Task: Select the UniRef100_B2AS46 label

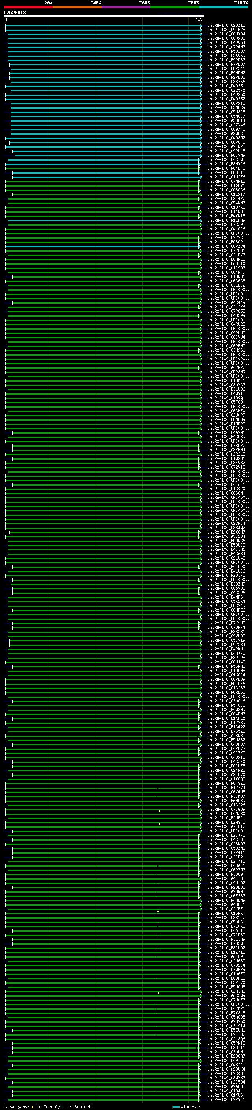Action: 226,822
